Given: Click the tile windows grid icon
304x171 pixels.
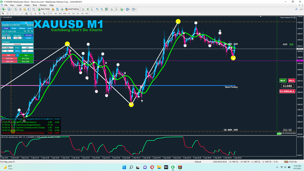Looking at the screenshot, I should (106, 9).
